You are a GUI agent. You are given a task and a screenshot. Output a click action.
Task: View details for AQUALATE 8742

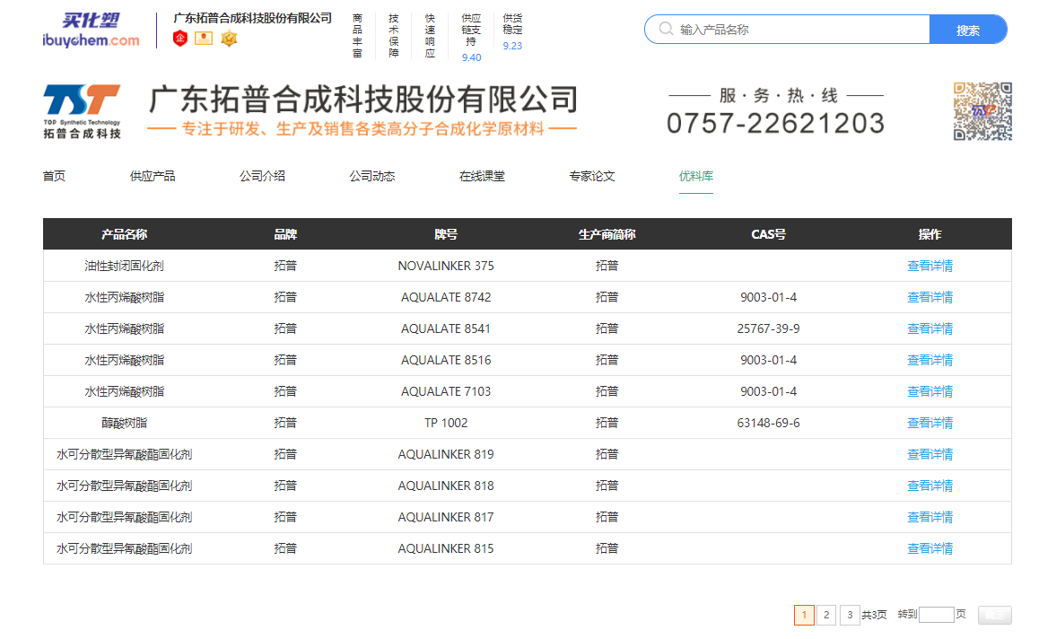tap(929, 298)
